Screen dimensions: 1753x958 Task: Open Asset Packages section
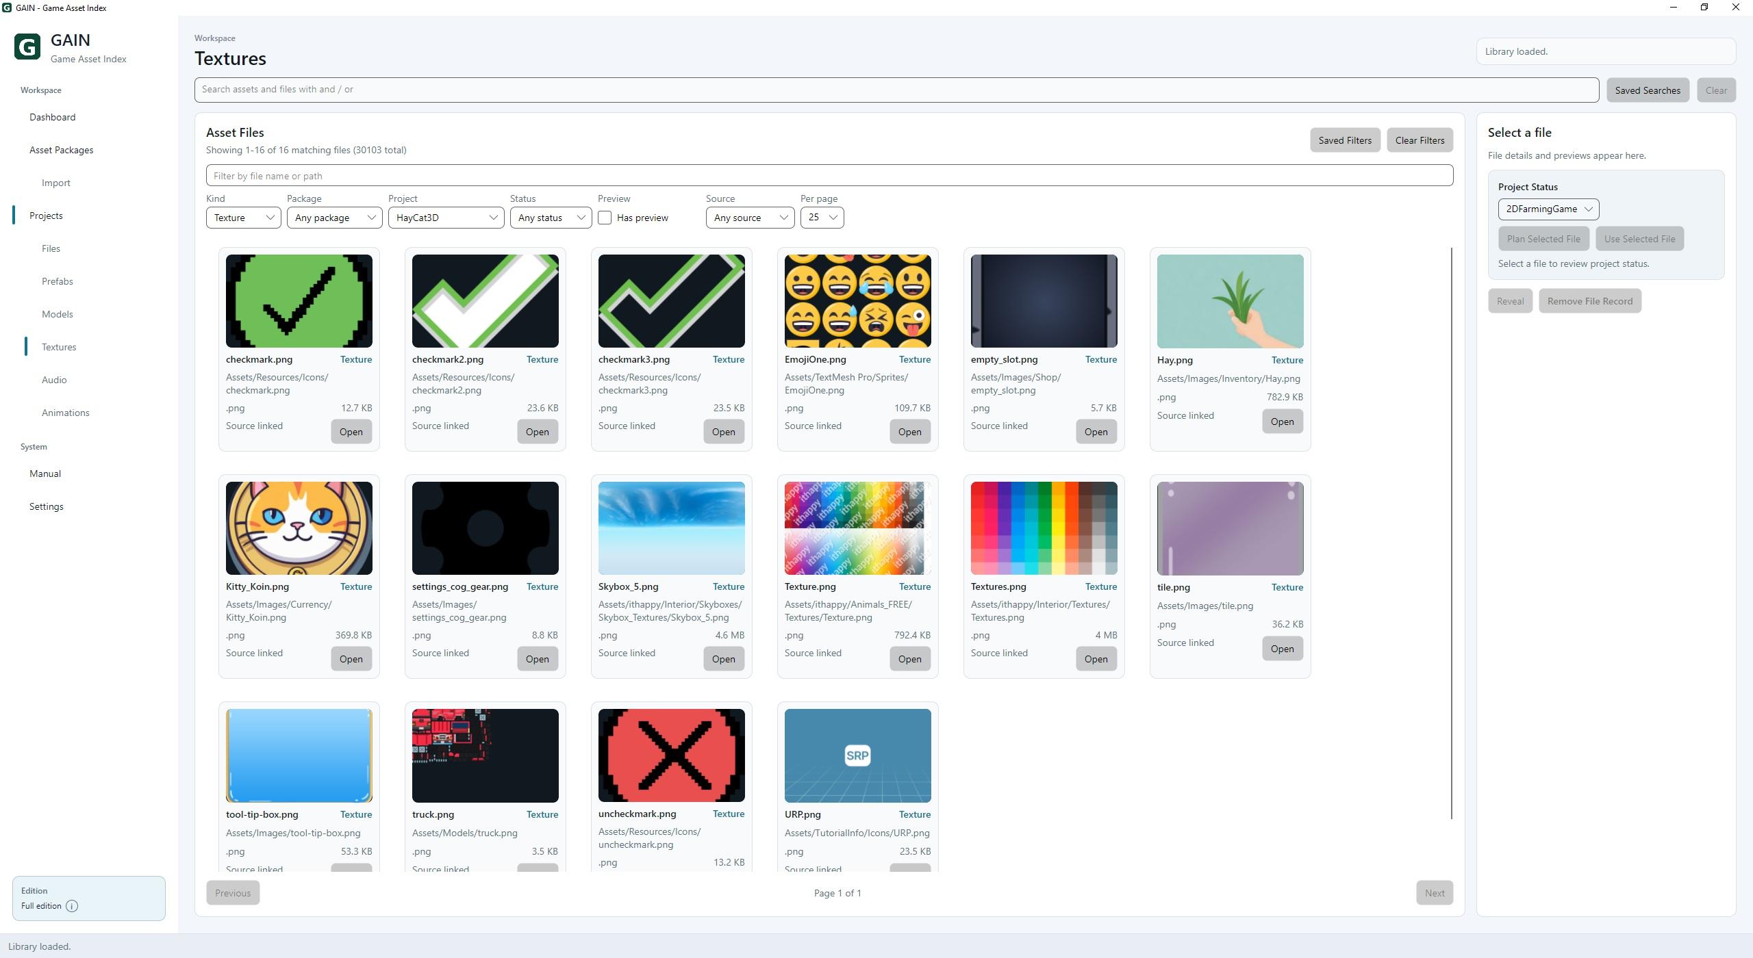click(62, 150)
